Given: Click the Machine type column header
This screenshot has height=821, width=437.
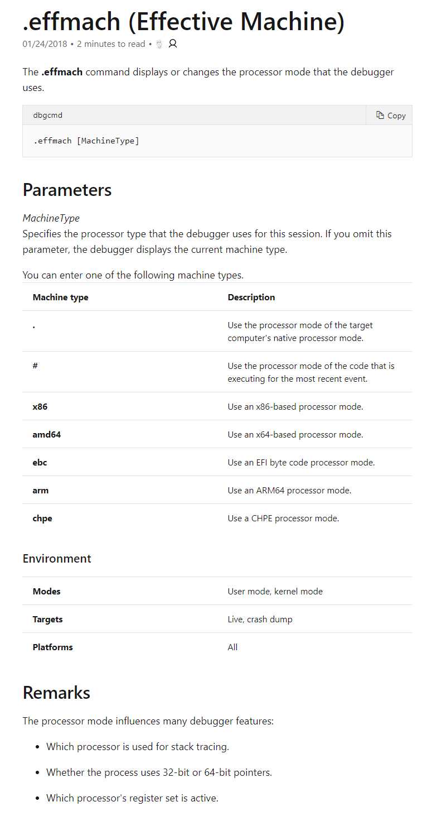Looking at the screenshot, I should [x=61, y=297].
